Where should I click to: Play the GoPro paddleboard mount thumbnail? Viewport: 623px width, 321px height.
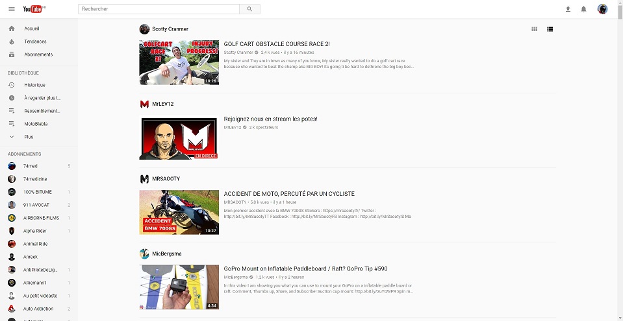click(179, 287)
